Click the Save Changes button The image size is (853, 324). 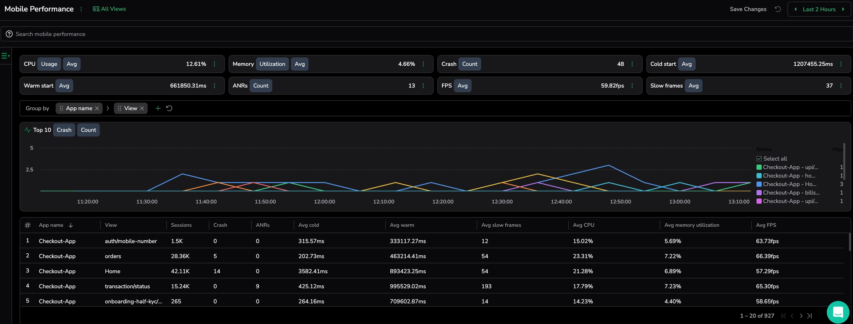click(x=748, y=9)
